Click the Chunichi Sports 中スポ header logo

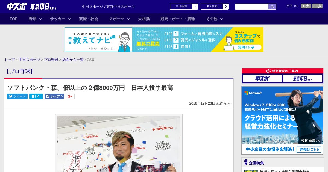17,7
